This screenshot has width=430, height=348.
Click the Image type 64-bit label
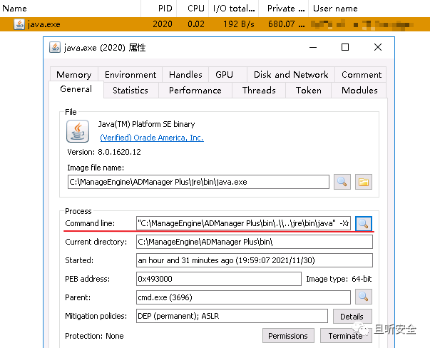pos(339,279)
